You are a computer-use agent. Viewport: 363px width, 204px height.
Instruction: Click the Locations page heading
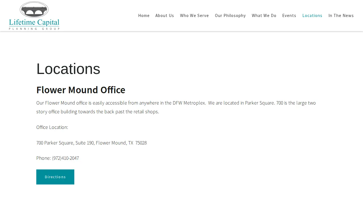[68, 69]
